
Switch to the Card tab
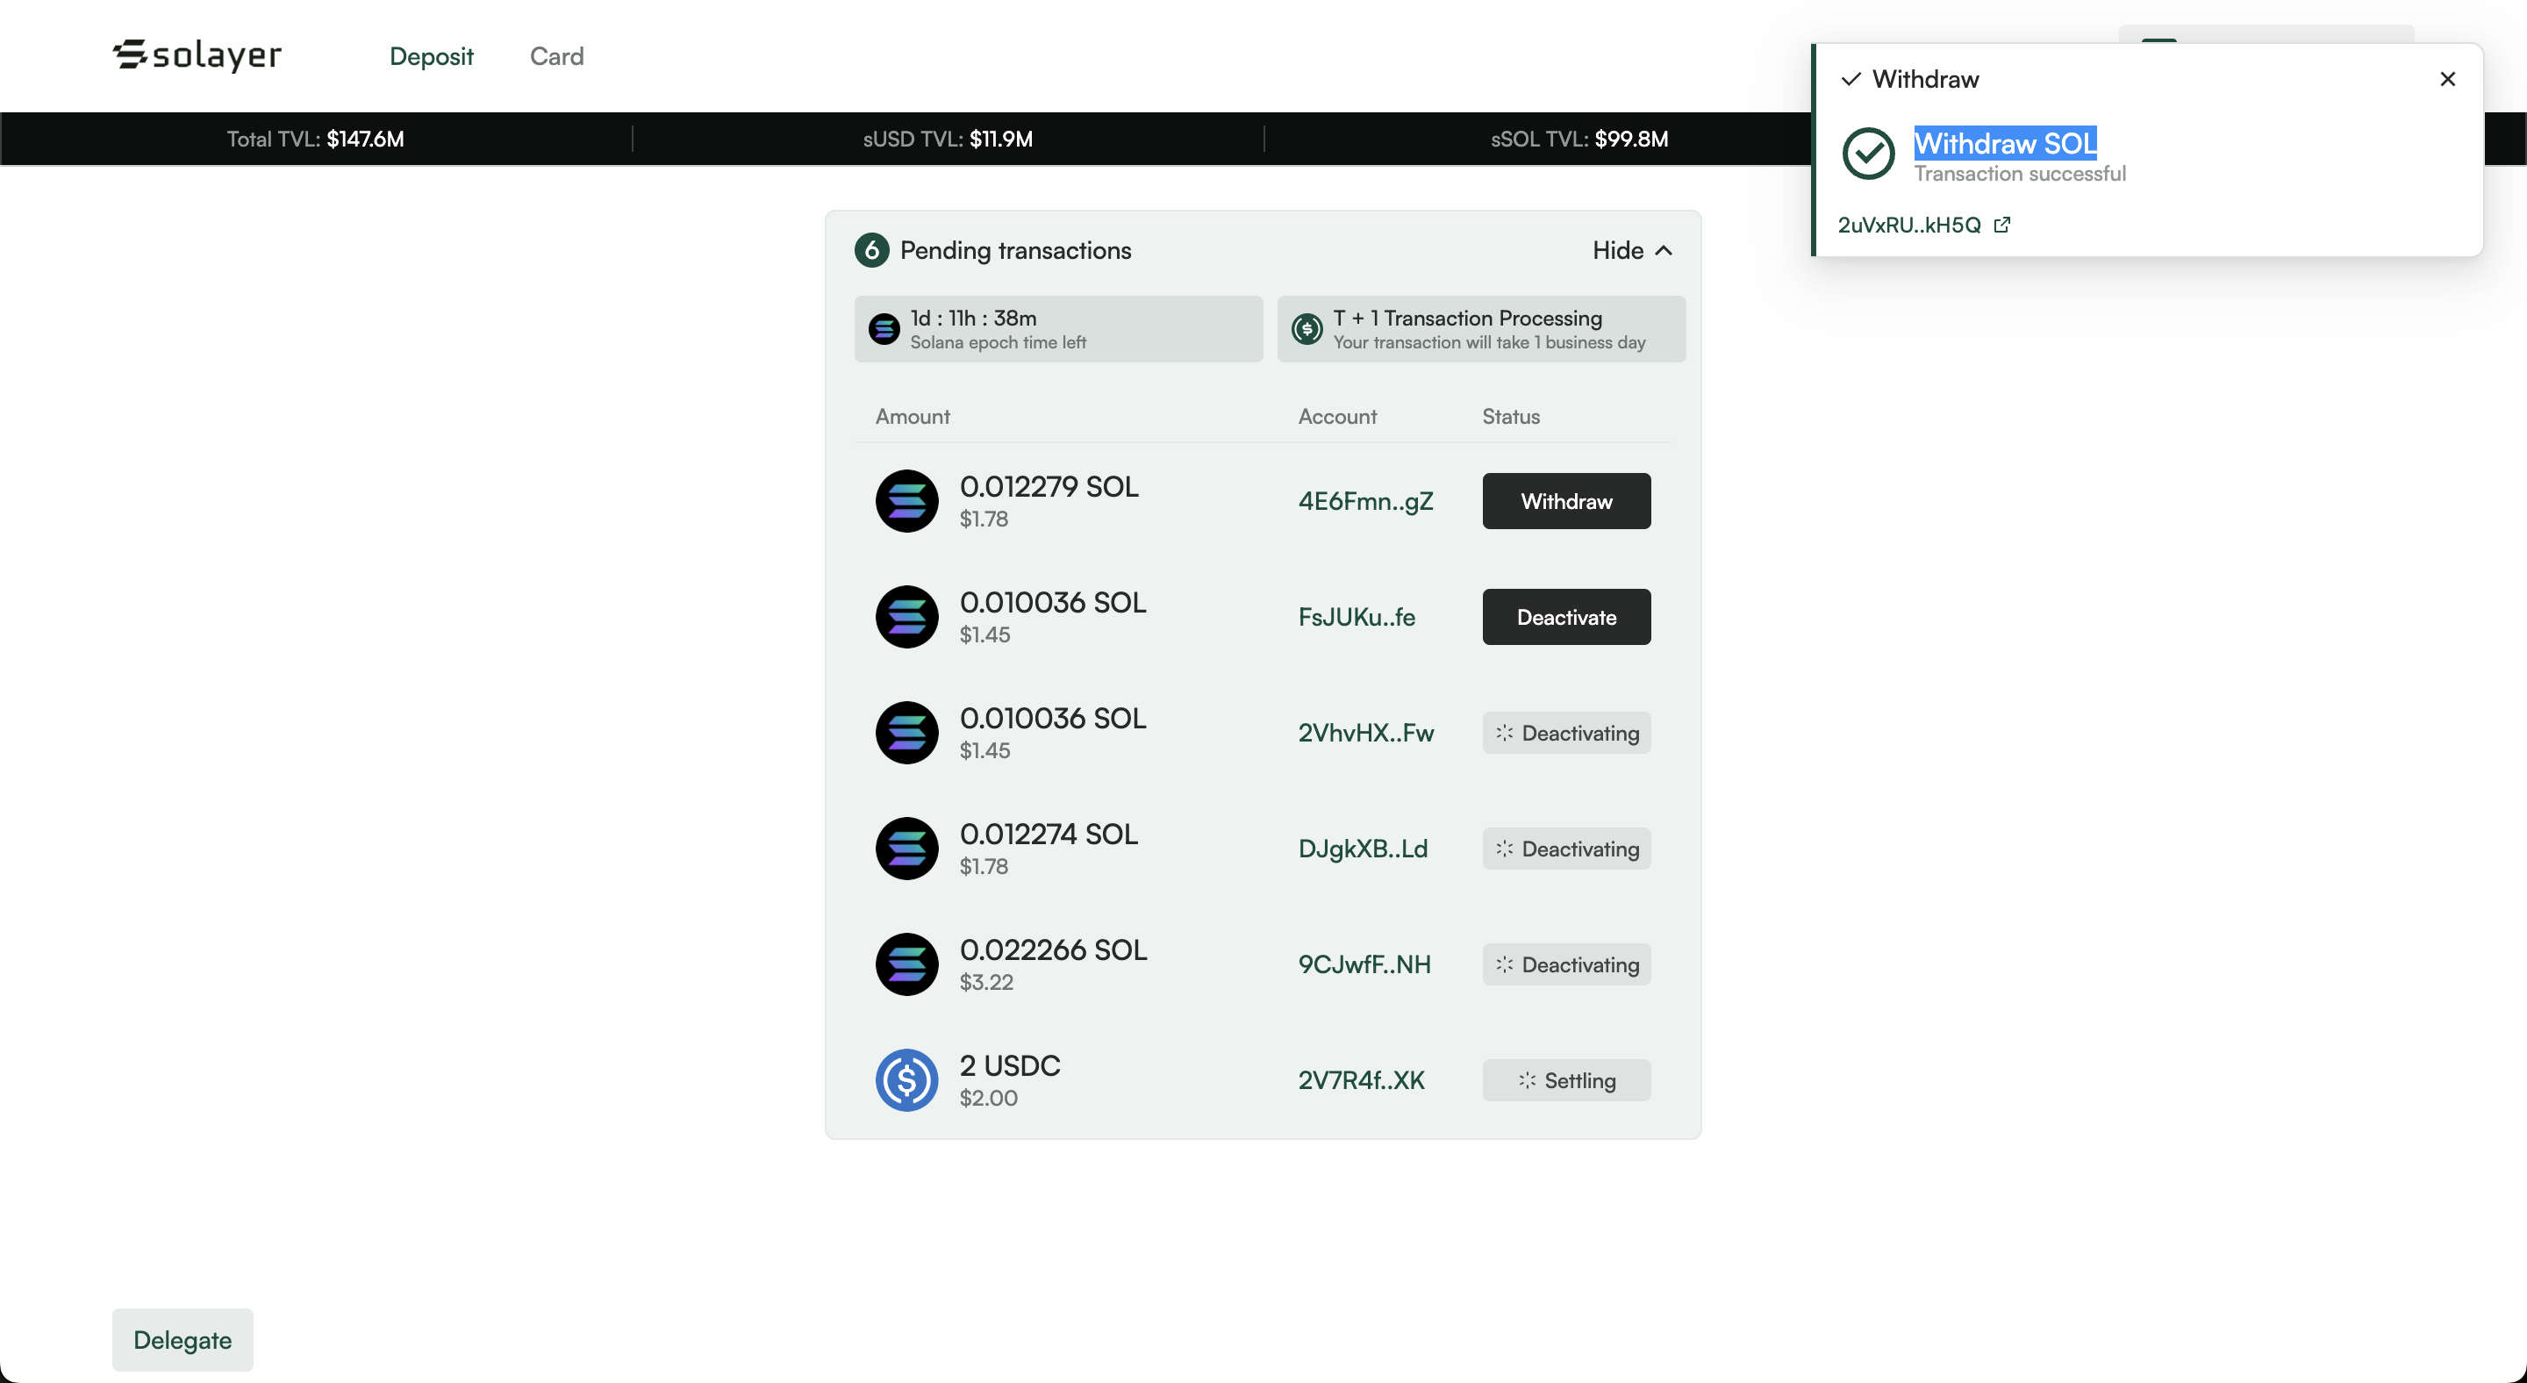click(x=556, y=56)
